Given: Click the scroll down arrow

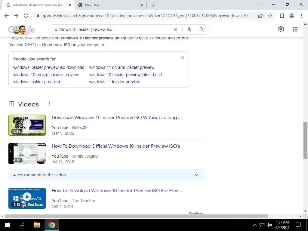Looking at the screenshot, I should pyautogui.click(x=305, y=211).
